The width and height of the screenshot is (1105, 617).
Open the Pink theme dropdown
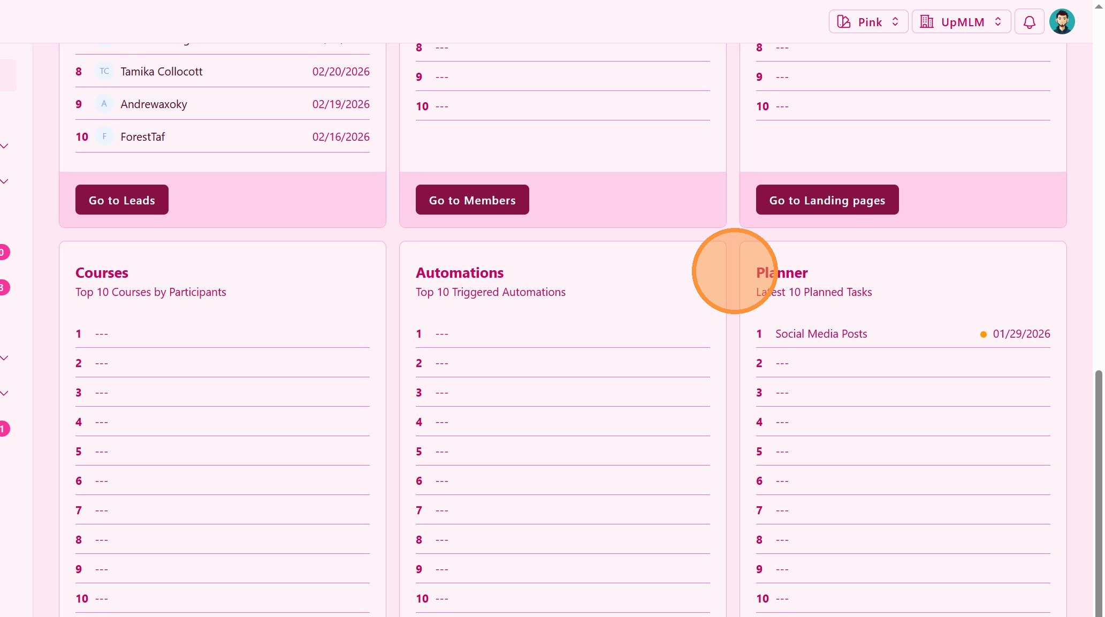868,22
